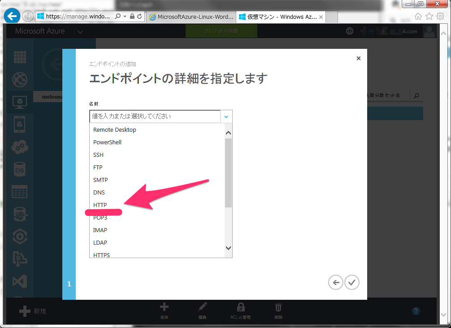
Task: Click the dropdown list scroll up arrow
Action: coord(228,133)
